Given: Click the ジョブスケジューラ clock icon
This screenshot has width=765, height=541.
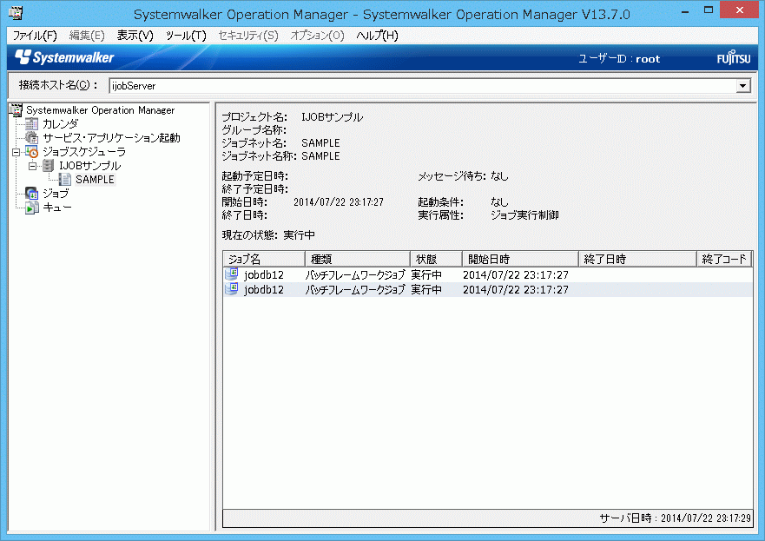Looking at the screenshot, I should (x=32, y=152).
